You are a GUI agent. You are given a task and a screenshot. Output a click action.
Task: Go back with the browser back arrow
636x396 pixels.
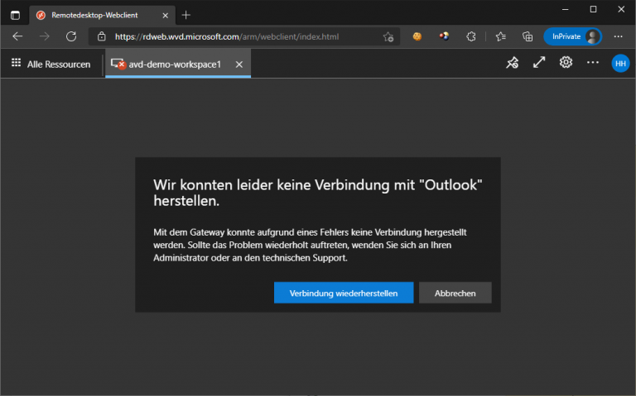[x=17, y=36]
